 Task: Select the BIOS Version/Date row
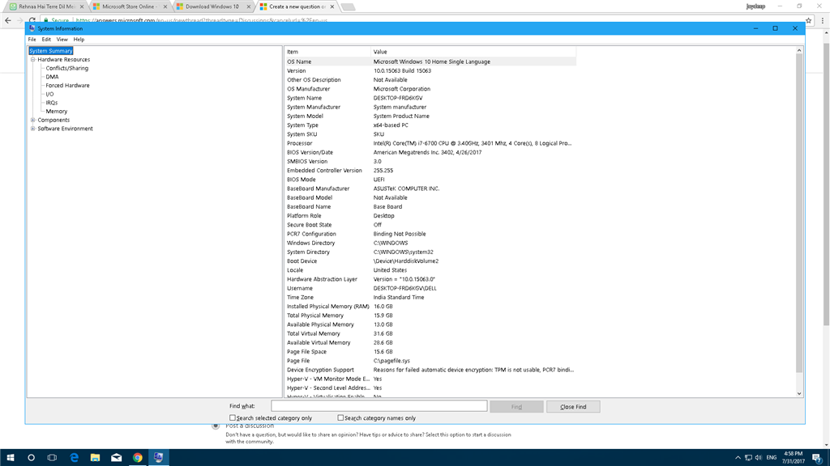point(430,152)
